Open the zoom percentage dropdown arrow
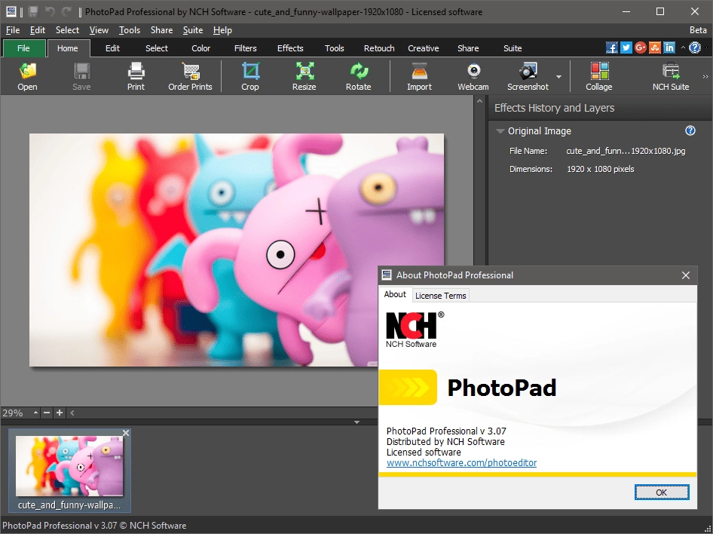 35,413
